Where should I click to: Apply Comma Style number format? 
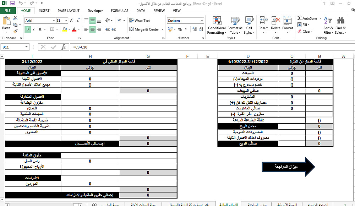pyautogui.click(x=186, y=29)
